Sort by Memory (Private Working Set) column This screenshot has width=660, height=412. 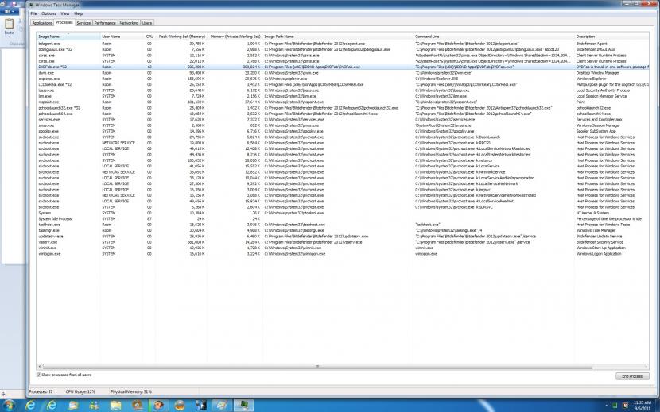coord(235,36)
